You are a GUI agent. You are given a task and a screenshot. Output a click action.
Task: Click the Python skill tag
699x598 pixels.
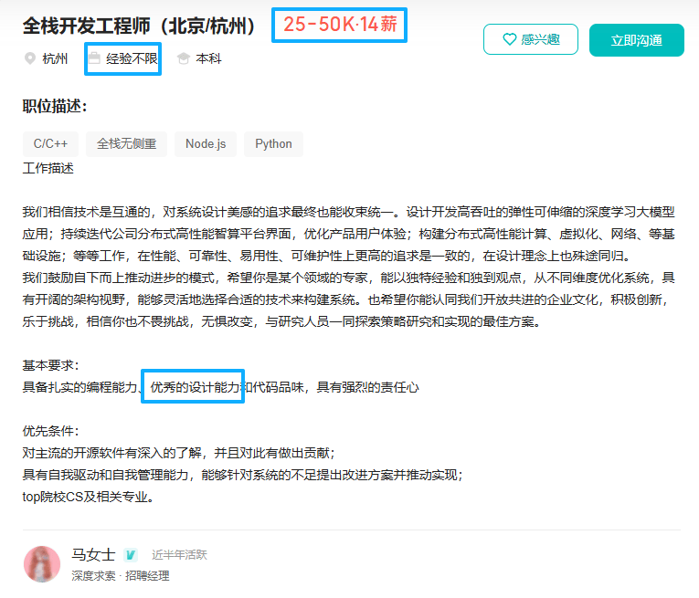click(273, 144)
